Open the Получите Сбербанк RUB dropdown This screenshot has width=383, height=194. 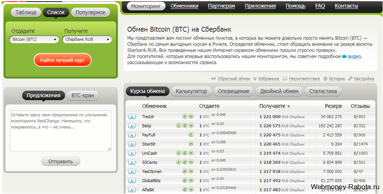coord(87,39)
